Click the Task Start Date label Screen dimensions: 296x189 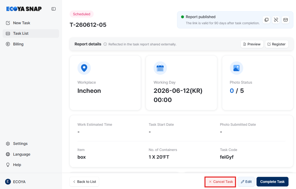coord(161,124)
